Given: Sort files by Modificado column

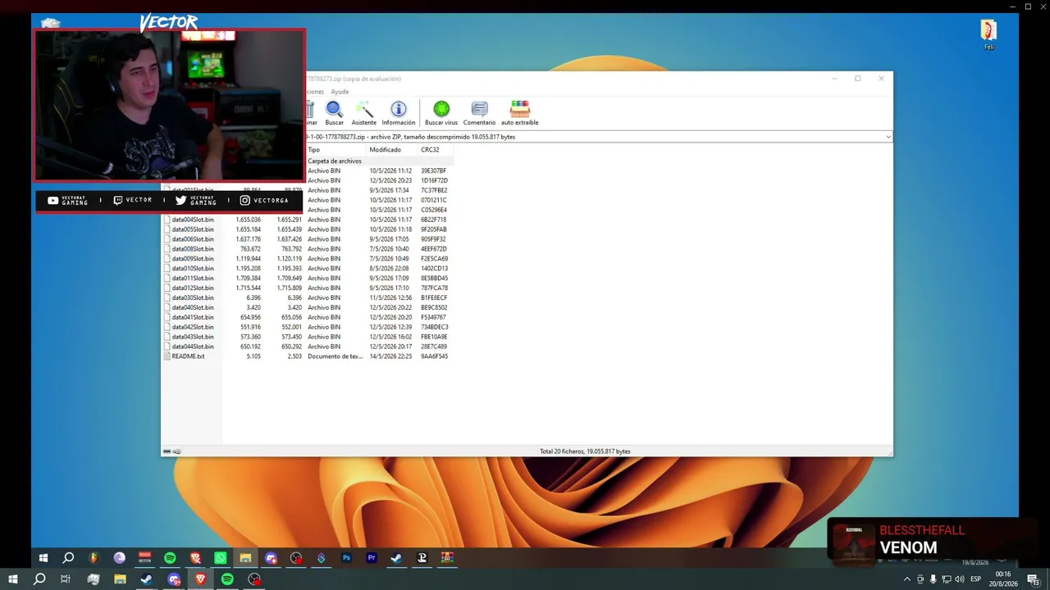Looking at the screenshot, I should (392, 150).
